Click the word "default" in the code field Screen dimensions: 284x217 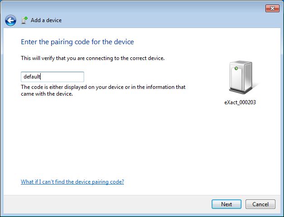point(32,77)
